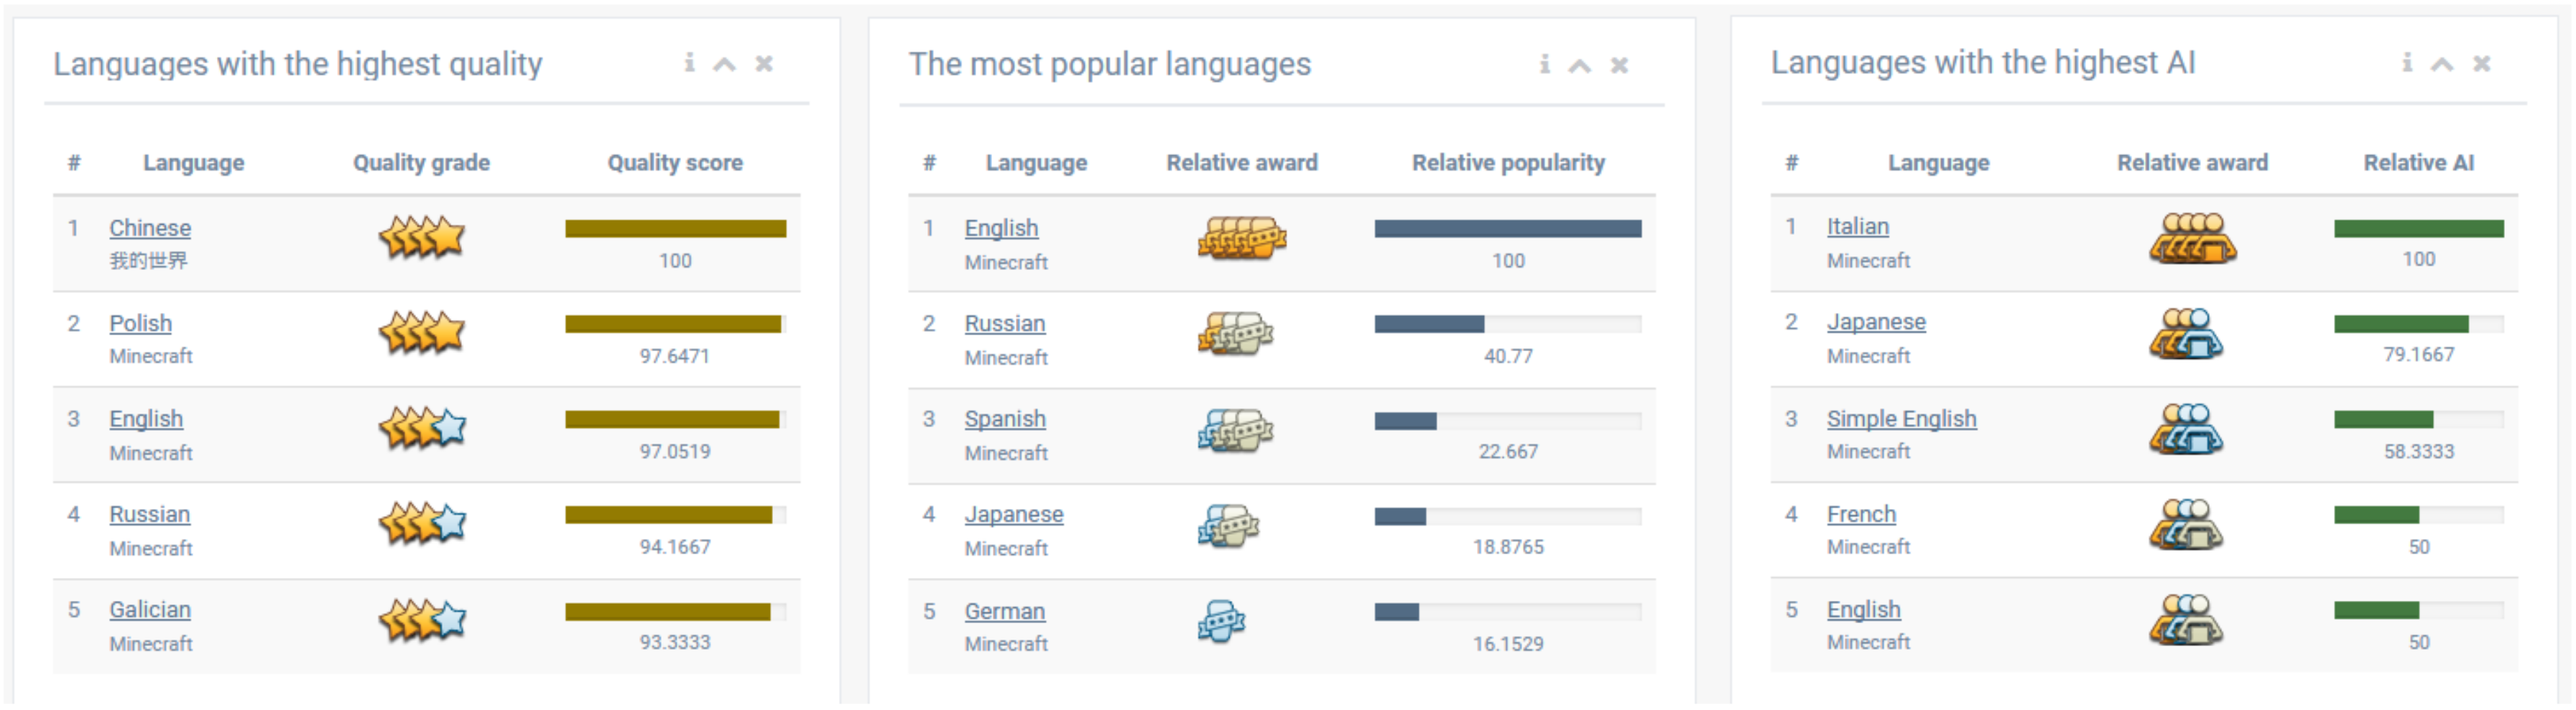Close the highest quality languages panel
Image resolution: width=2576 pixels, height=710 pixels.
click(x=764, y=64)
